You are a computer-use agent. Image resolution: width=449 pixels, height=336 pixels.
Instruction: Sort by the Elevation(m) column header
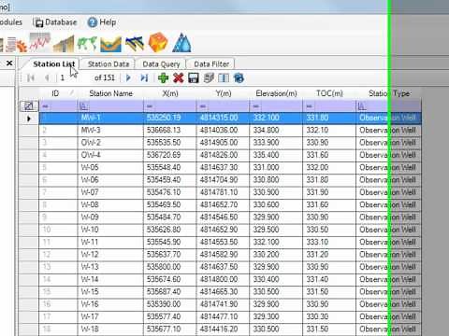276,93
